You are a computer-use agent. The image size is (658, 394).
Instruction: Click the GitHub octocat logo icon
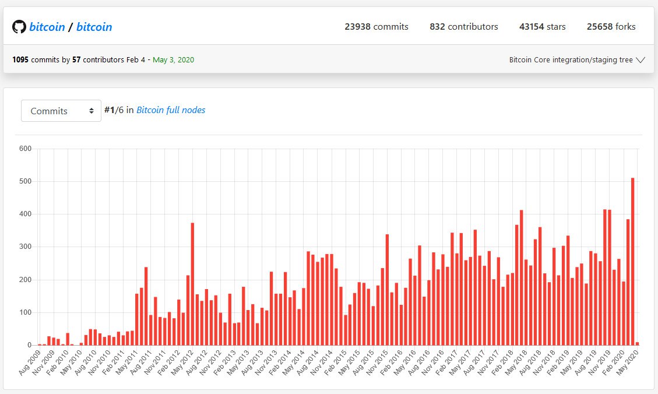tap(19, 27)
